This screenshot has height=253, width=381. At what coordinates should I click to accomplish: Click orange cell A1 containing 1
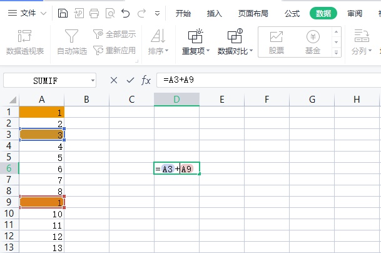41,112
